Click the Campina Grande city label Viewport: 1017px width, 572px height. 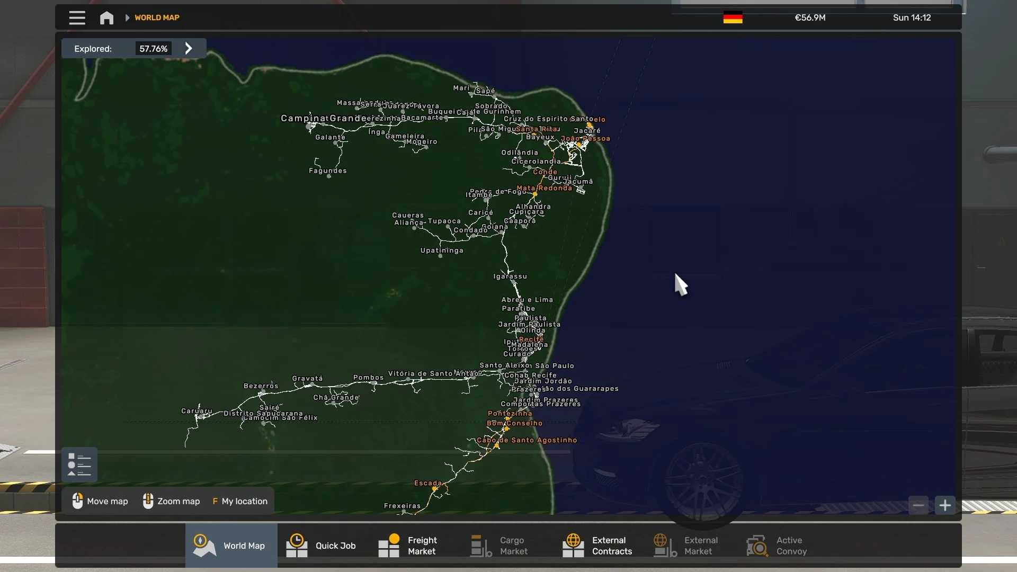(x=321, y=118)
